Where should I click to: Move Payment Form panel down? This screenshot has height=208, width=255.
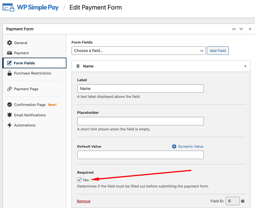[x=241, y=29]
